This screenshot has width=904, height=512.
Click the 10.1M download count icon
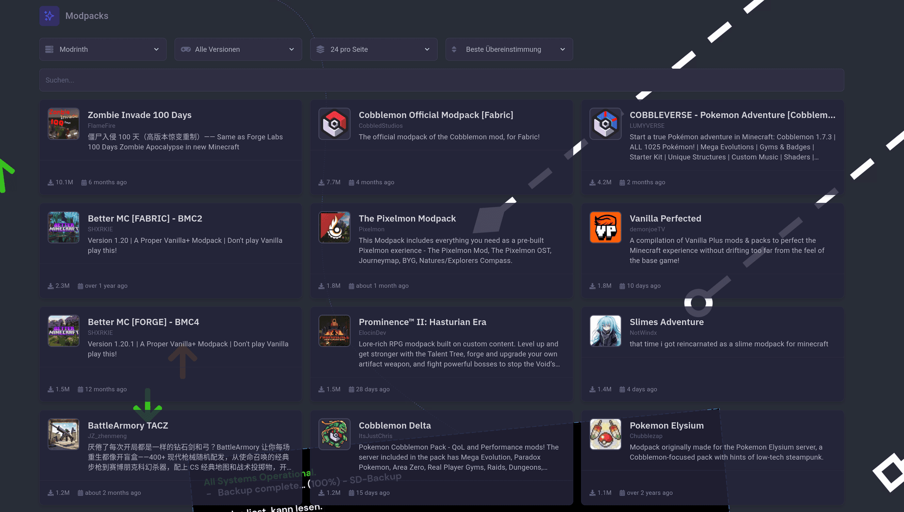pyautogui.click(x=50, y=183)
